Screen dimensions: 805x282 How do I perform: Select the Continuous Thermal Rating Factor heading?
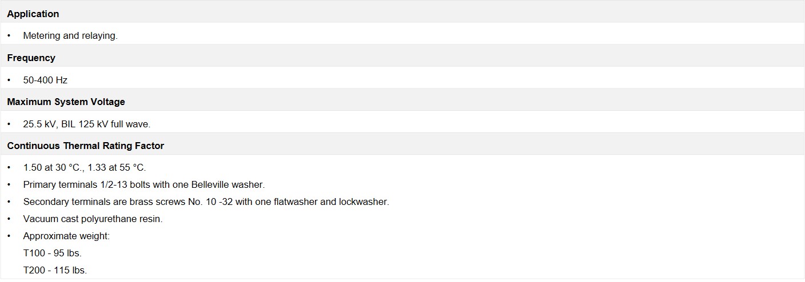click(85, 146)
